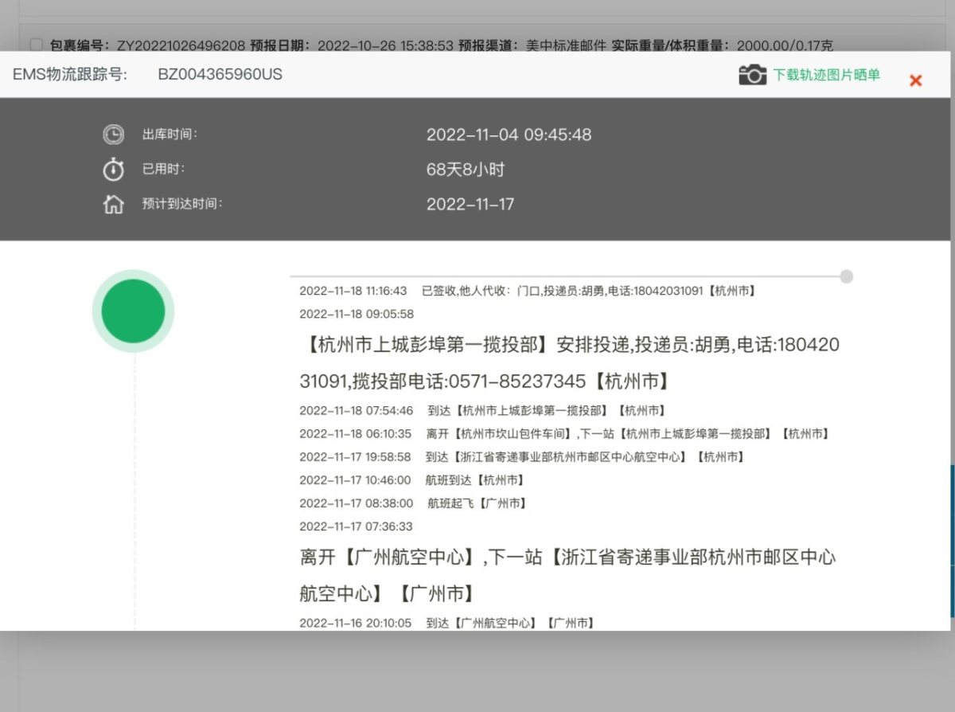The height and width of the screenshot is (712, 955).
Task: Click the house icon beside 预计到达时间
Action: coord(112,204)
